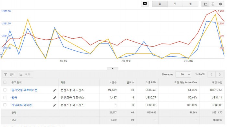
Task: Go to previous page of results
Action: click(x=211, y=74)
